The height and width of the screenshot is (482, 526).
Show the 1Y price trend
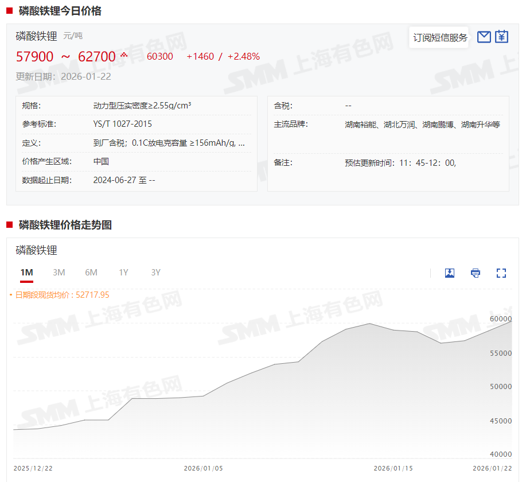coord(123,273)
